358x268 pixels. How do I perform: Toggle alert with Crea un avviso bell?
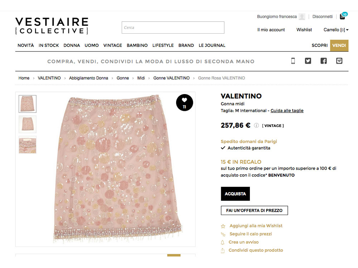coord(223,242)
